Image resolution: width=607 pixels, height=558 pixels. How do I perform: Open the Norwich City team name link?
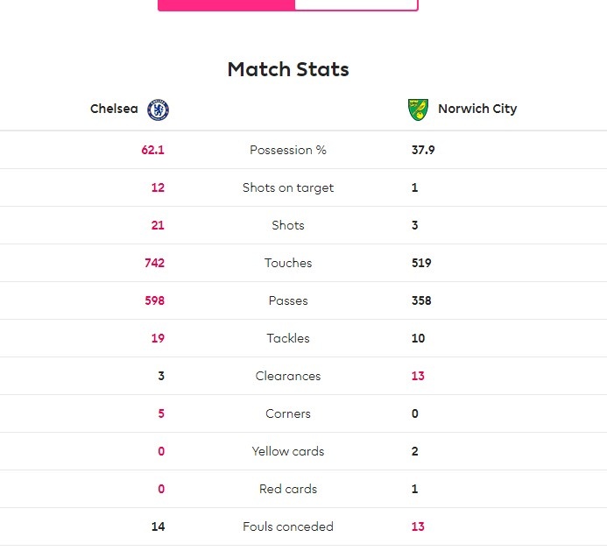(x=477, y=109)
